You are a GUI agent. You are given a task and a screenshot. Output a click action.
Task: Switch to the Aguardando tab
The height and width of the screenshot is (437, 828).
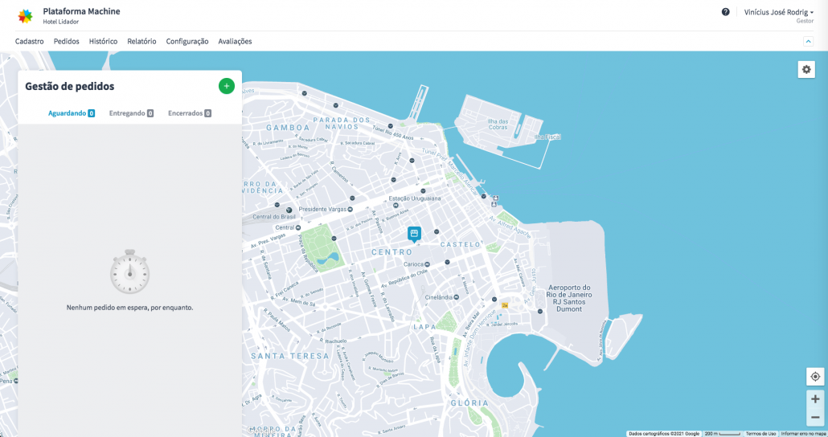tap(72, 113)
